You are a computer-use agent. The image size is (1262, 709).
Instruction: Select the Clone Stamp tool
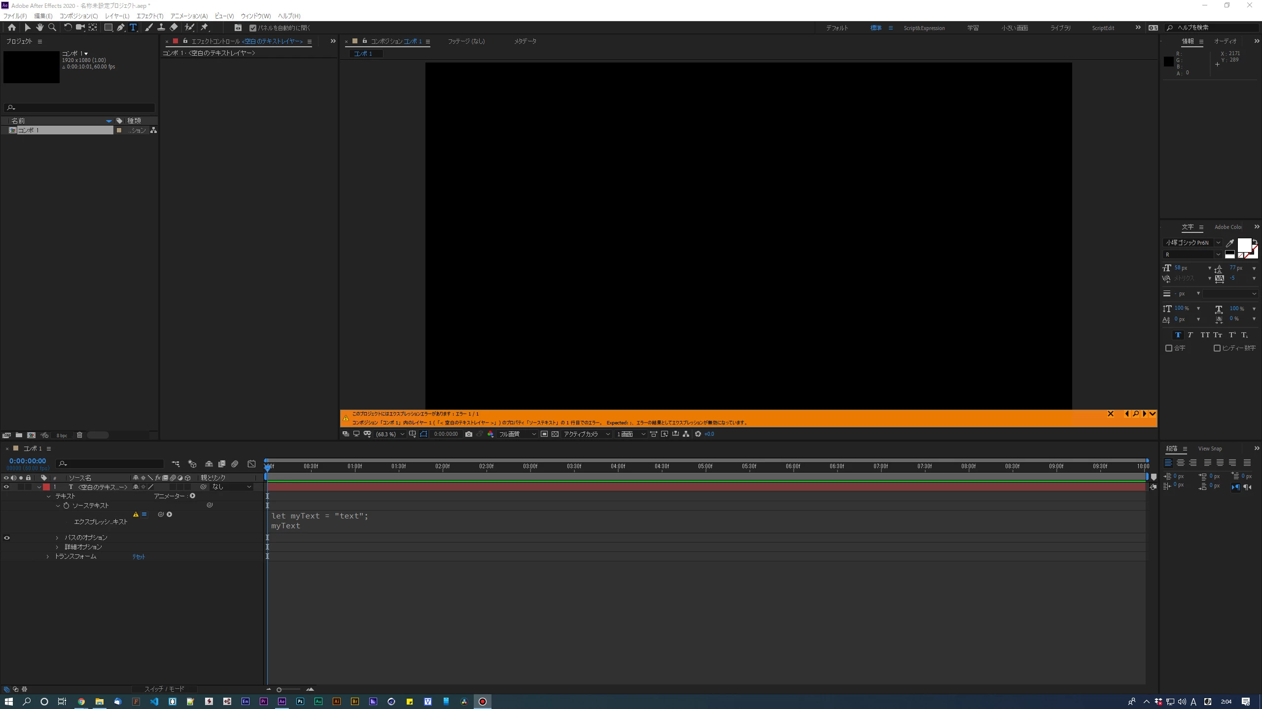pos(161,28)
